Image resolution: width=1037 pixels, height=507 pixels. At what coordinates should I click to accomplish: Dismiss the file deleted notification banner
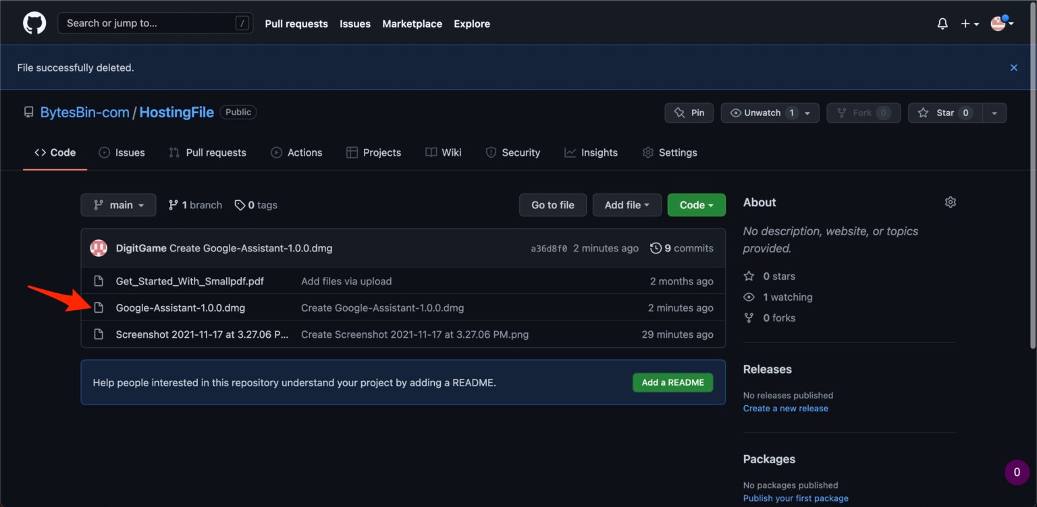pyautogui.click(x=1013, y=67)
